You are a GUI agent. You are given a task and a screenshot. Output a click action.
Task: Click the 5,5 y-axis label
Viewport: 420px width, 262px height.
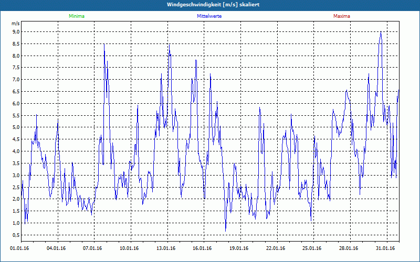point(16,115)
